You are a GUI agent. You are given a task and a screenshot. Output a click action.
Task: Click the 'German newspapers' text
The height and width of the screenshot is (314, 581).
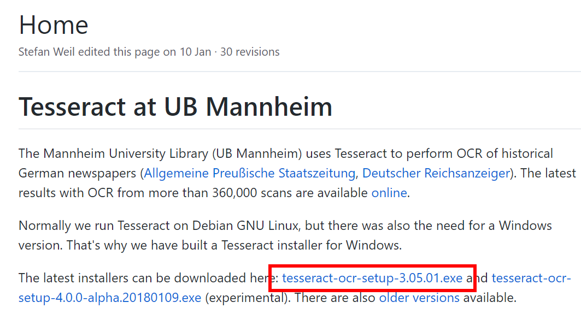click(x=78, y=173)
